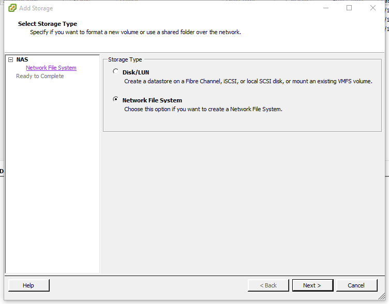Click the 'Select Storage Type' heading
Viewport: 389px width, 304px height.
(48, 24)
